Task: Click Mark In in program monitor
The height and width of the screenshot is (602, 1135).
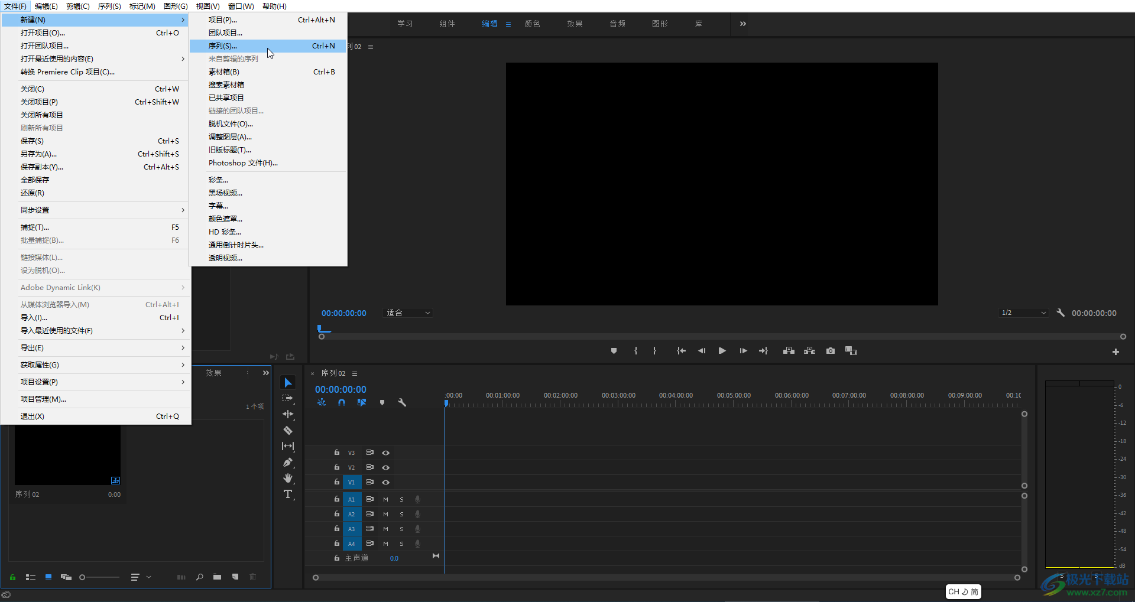Action: pos(635,351)
